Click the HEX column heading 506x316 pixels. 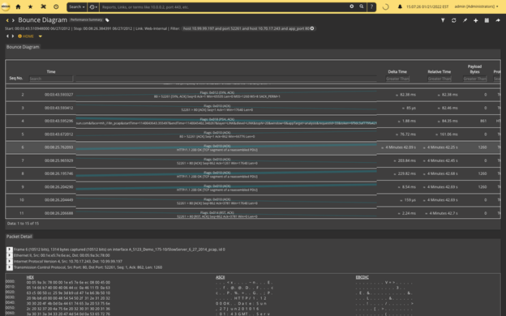point(30,277)
